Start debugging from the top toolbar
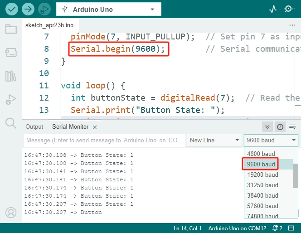301x233 pixels. 44,9
